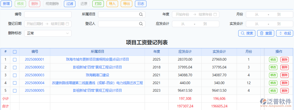Viewport: 294px width, 110px height.
Task: Open record link 2025080005
Action: point(35,91)
